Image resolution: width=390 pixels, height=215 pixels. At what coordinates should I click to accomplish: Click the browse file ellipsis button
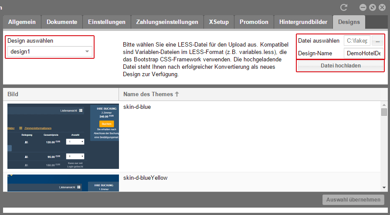point(378,41)
